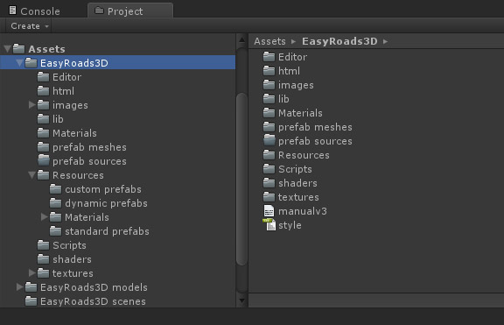Click the Editor folder icon in tree
Screen dimensions: 504x325
[43, 77]
